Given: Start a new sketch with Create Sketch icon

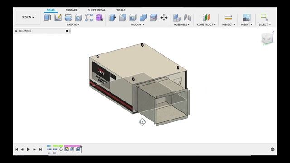Looking at the screenshot, I should click(58, 18).
